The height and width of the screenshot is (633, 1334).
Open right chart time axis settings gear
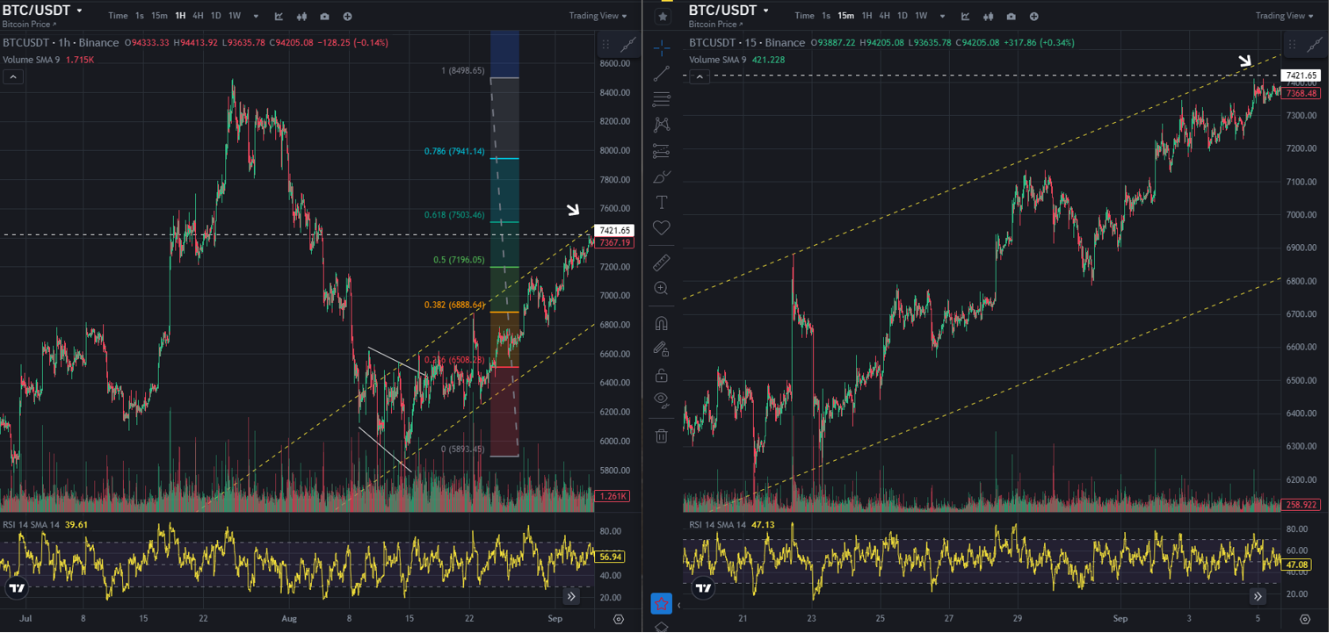click(x=1305, y=619)
